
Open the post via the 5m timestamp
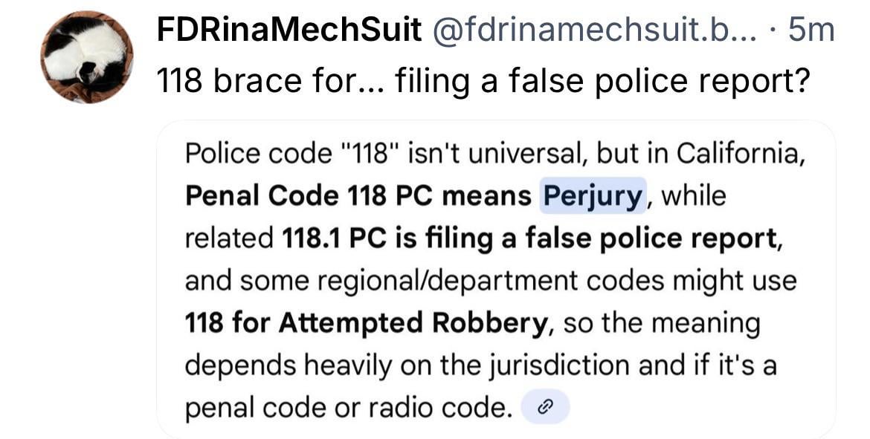pos(811,30)
